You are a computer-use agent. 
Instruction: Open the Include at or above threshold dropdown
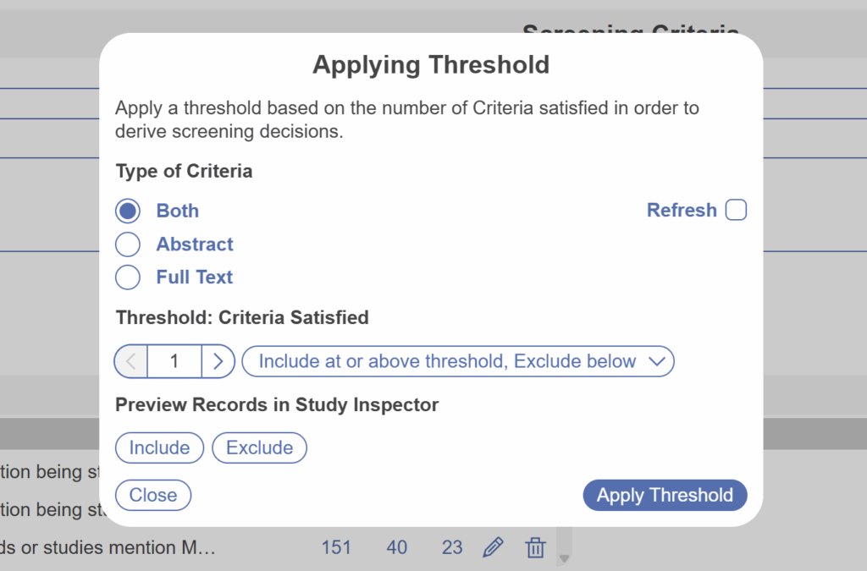[458, 361]
